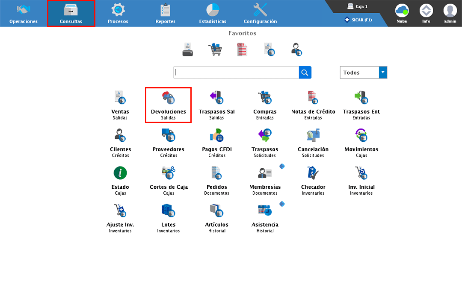Expand the Todos filter dropdown
462x301 pixels.
(x=383, y=73)
